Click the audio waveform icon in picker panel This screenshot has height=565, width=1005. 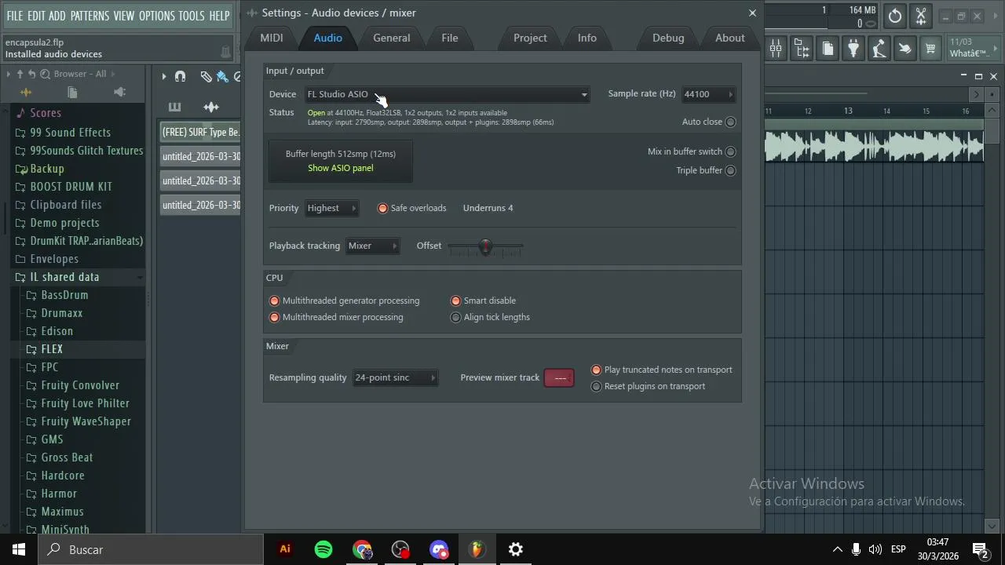click(x=211, y=107)
